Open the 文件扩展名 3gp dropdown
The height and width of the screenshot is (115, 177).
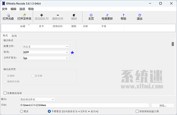click(46, 58)
